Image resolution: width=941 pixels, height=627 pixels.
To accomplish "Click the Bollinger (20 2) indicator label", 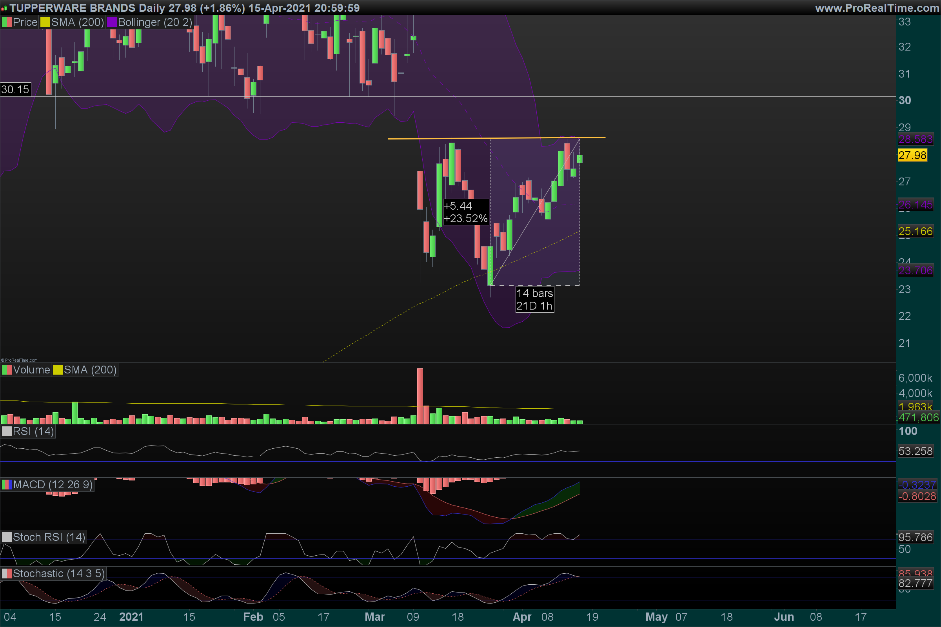I will tap(155, 22).
